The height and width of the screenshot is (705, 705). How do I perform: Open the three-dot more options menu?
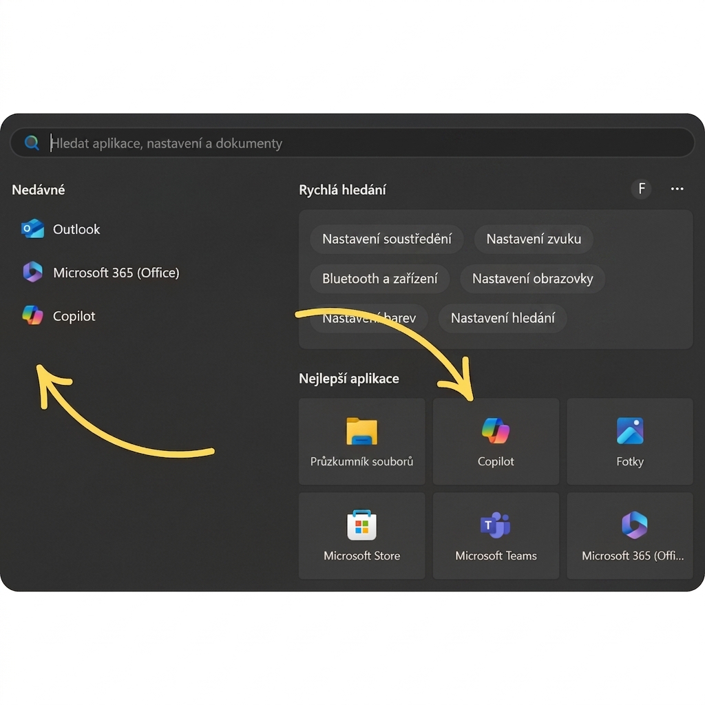pyautogui.click(x=677, y=189)
